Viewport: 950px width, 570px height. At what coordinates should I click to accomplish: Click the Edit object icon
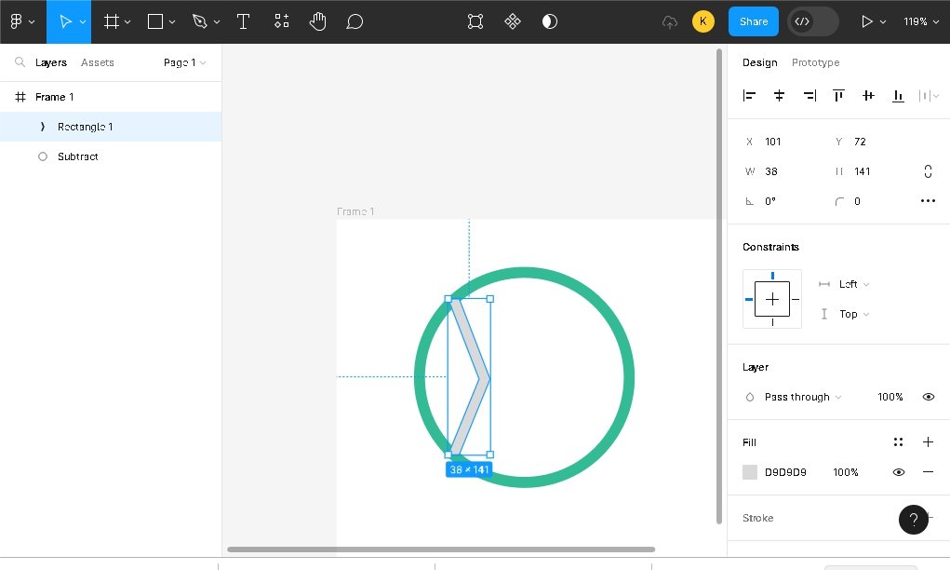[x=475, y=21]
